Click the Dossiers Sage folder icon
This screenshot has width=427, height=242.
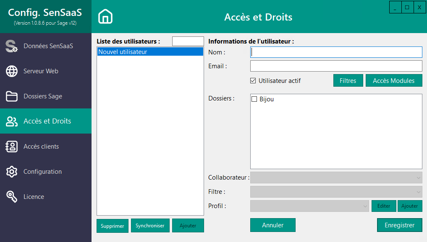pyautogui.click(x=12, y=96)
